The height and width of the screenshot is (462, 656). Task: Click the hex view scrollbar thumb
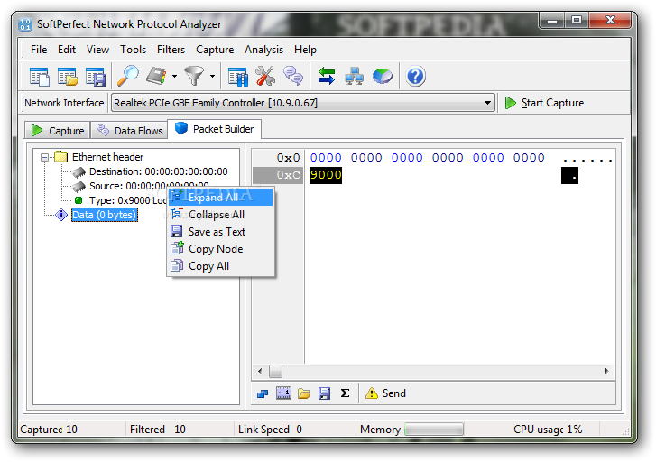pos(275,371)
